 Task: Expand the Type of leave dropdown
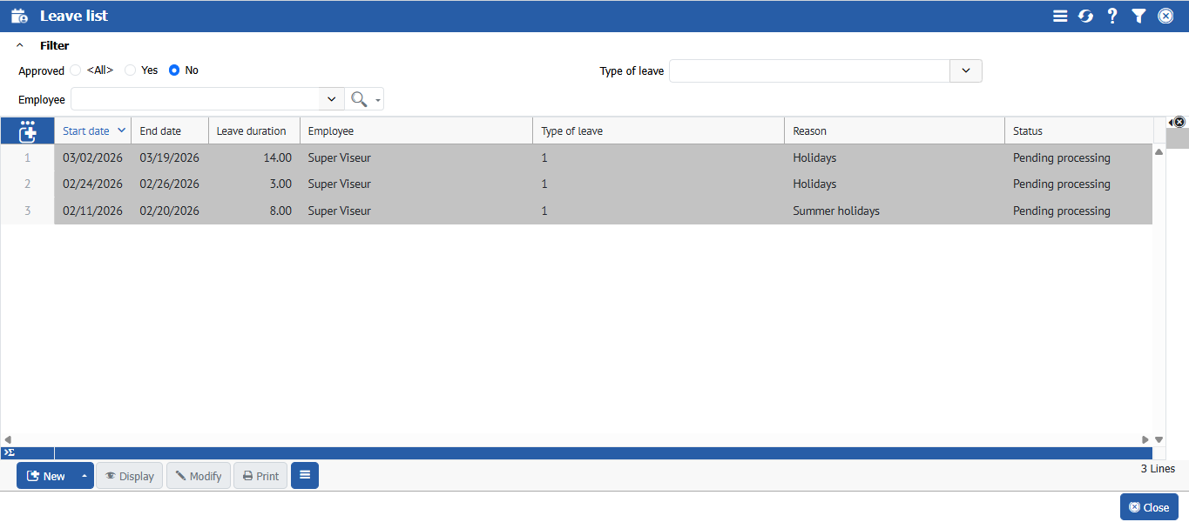pyautogui.click(x=965, y=71)
